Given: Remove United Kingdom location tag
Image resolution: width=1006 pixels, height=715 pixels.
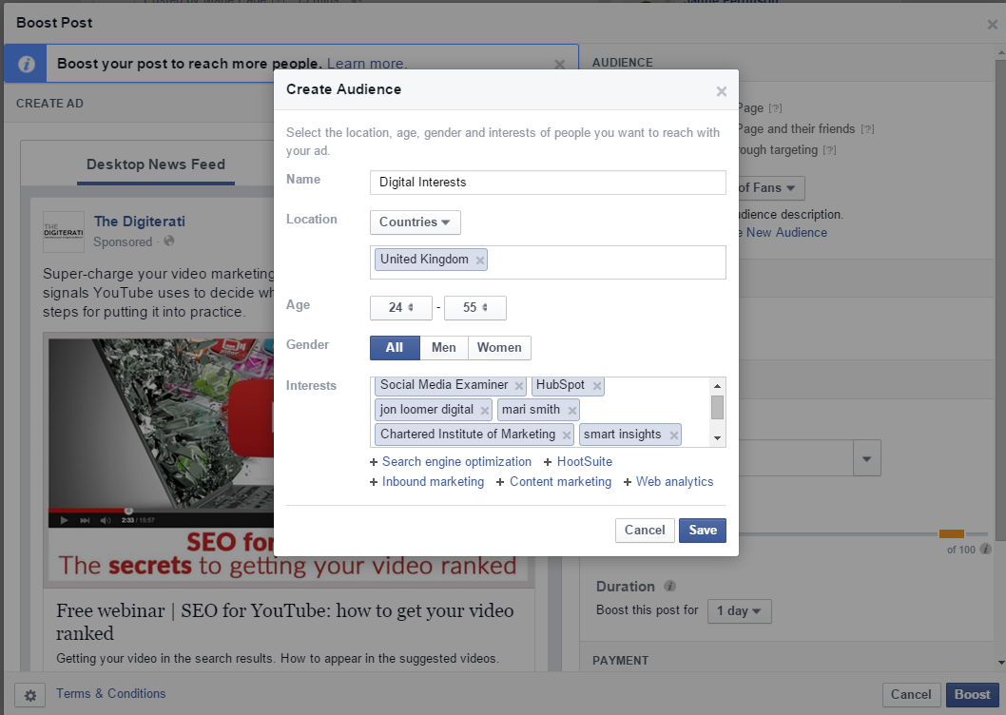Looking at the screenshot, I should pyautogui.click(x=479, y=260).
